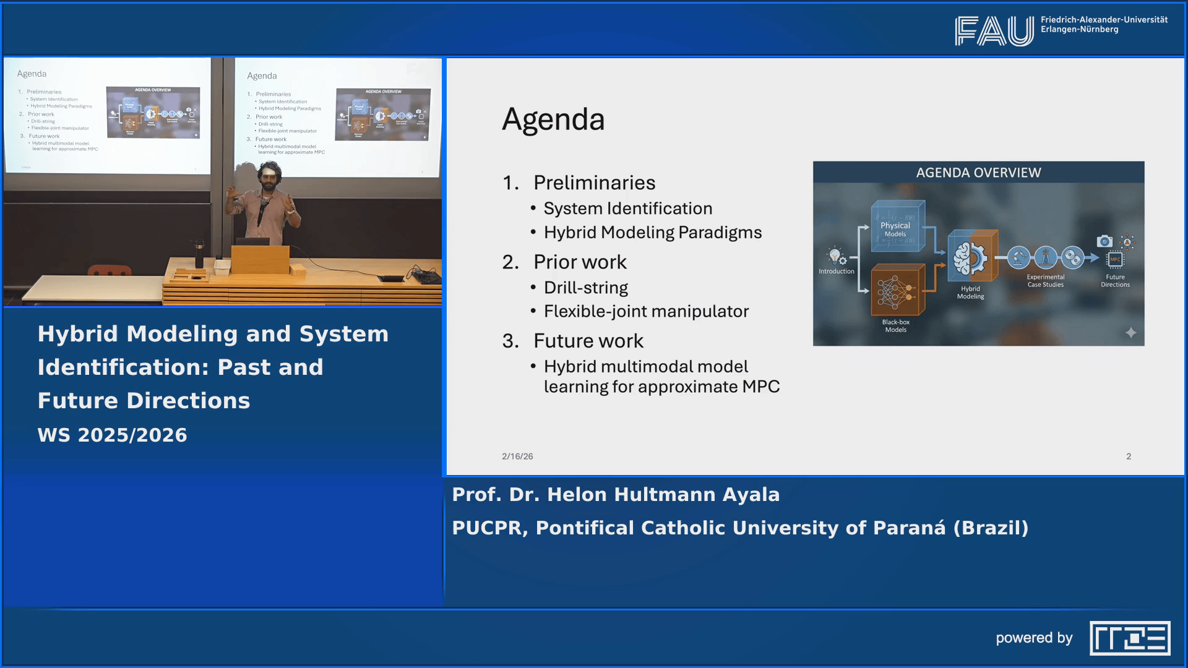Click the Preliminaries agenda heading
The height and width of the screenshot is (668, 1188).
[594, 182]
